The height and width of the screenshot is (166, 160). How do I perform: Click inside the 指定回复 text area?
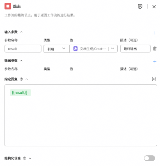[81, 116]
